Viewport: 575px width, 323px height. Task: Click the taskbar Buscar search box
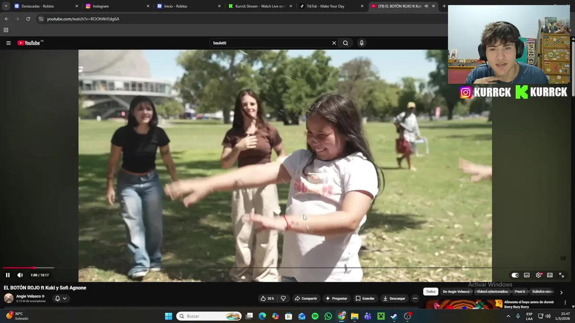tap(209, 316)
